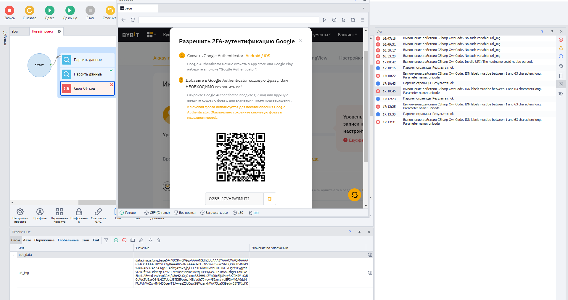This screenshot has width=568, height=300.
Task: Click the play icon in browser toolbar
Action: [324, 20]
